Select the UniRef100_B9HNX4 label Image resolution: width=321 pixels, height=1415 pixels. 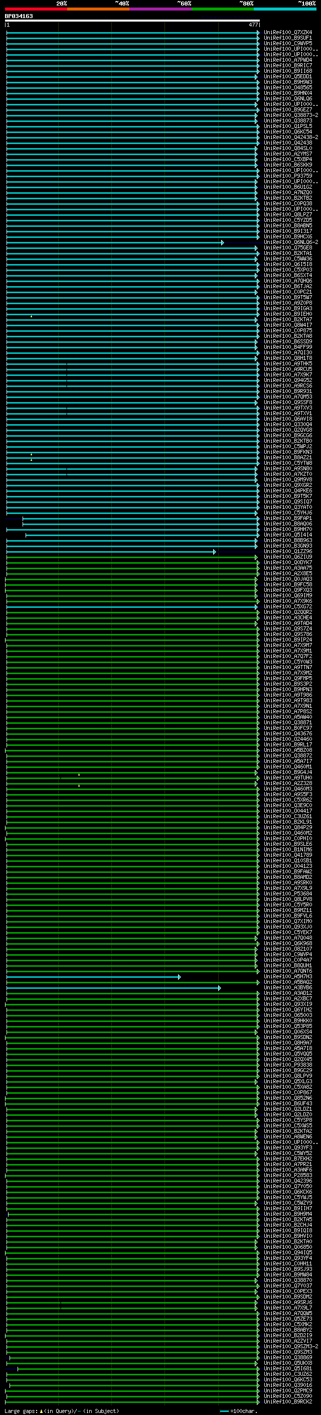[x=288, y=93]
